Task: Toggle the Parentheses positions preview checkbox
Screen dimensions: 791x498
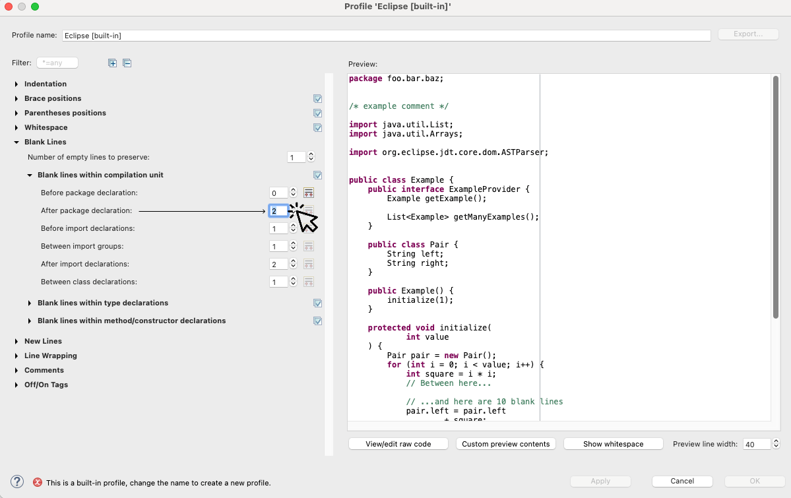Action: coord(318,113)
